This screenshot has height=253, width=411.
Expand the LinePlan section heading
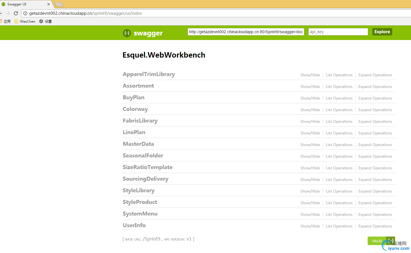pos(134,132)
